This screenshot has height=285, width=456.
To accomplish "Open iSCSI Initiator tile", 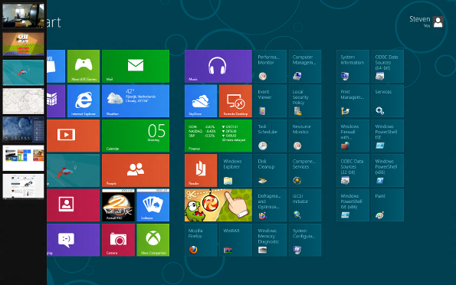I will click(x=305, y=205).
